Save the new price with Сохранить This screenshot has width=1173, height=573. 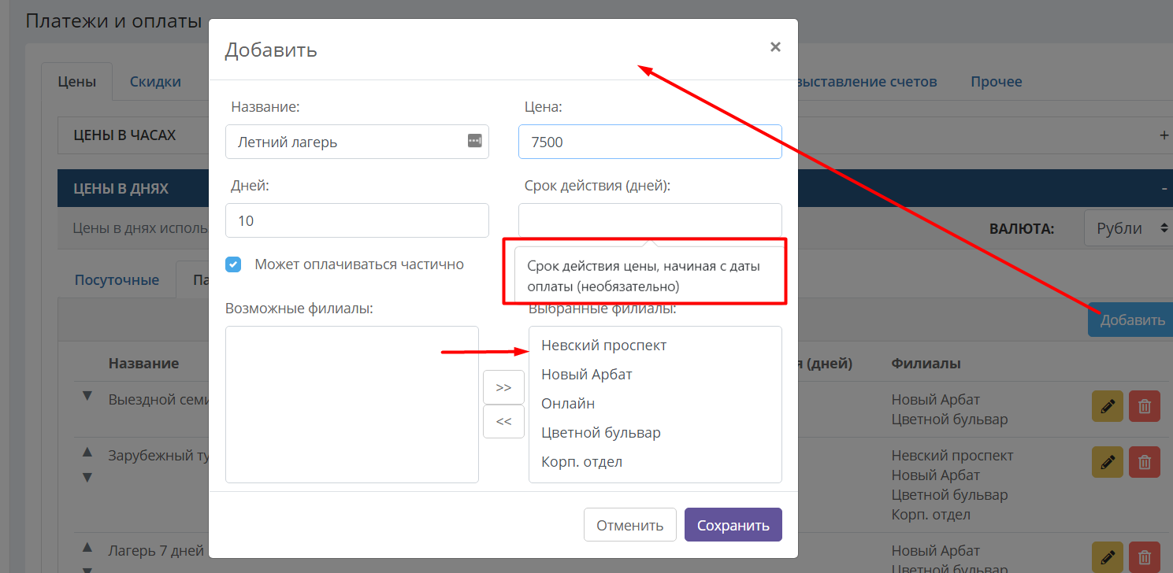tap(733, 525)
